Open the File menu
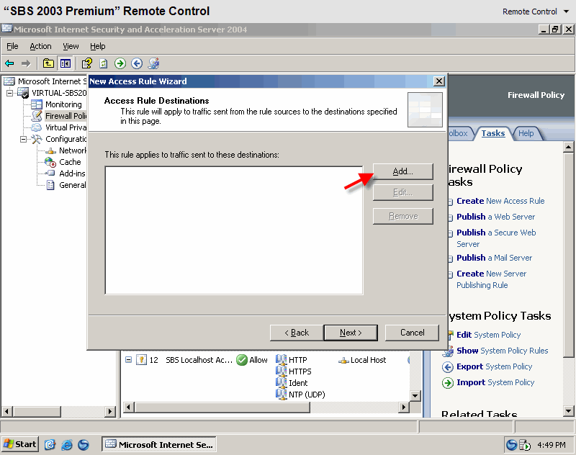The image size is (576, 455). [x=12, y=46]
